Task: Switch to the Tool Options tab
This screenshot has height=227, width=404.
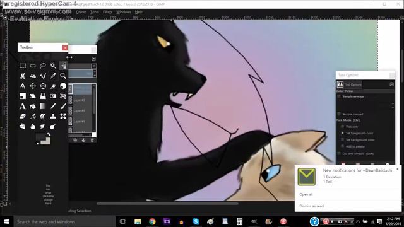Action: click(349, 84)
